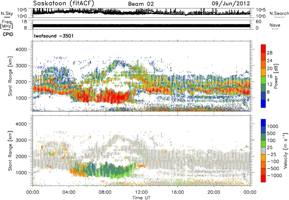Select the "4000" tick in the power panel
The height and width of the screenshot is (200, 289).
[21, 49]
